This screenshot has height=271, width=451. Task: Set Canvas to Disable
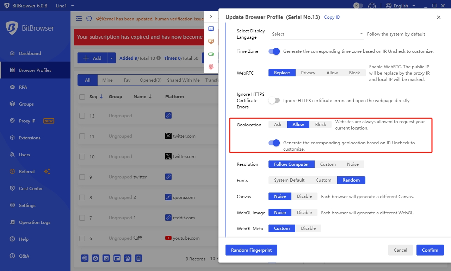pyautogui.click(x=304, y=196)
